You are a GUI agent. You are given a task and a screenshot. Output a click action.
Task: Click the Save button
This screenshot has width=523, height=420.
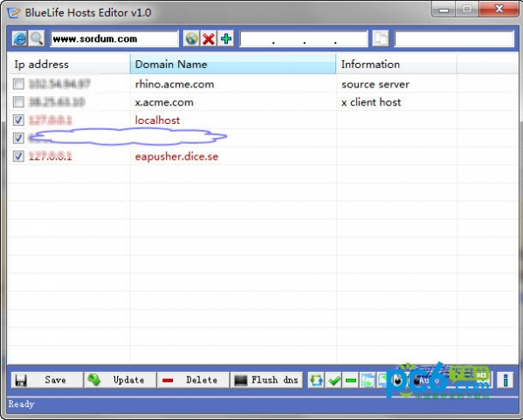point(47,380)
